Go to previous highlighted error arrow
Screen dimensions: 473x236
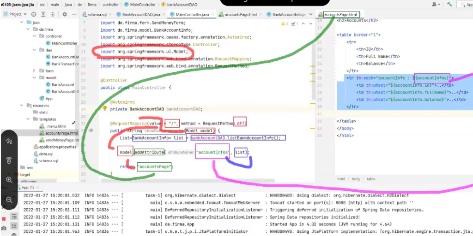(303, 24)
